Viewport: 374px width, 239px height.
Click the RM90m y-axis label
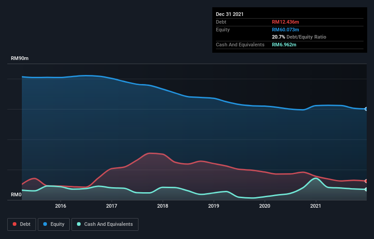pos(20,58)
